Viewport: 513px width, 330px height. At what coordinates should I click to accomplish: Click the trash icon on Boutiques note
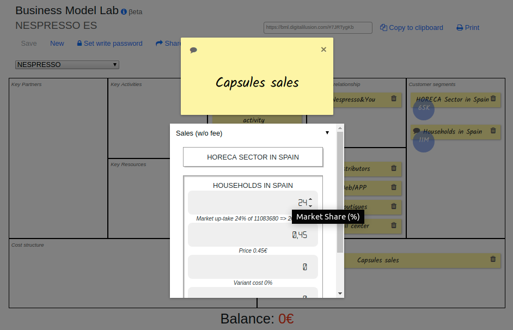(394, 206)
